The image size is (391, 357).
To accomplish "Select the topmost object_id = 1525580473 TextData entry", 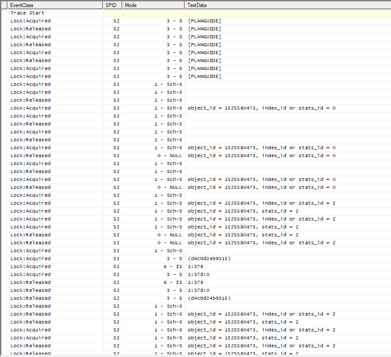I will (x=262, y=108).
